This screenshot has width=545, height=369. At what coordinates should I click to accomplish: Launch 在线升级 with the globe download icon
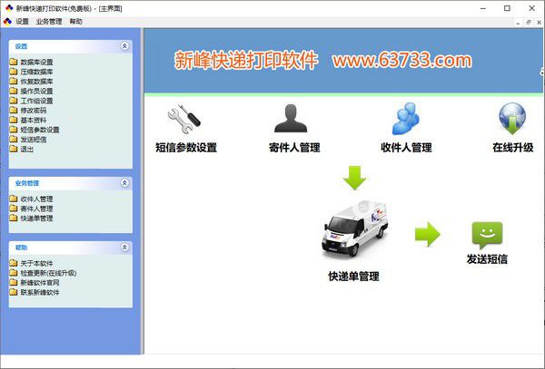click(512, 119)
